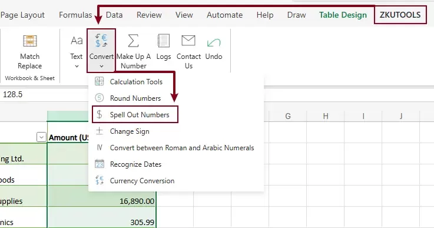Click the Calculation Tools grid icon
This screenshot has width=434, height=228.
[x=100, y=81]
